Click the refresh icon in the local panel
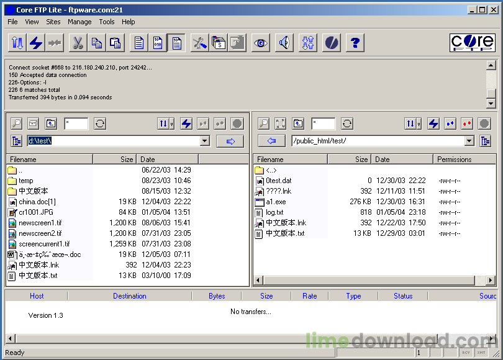Screen dimensions: 503x360 (x=99, y=124)
